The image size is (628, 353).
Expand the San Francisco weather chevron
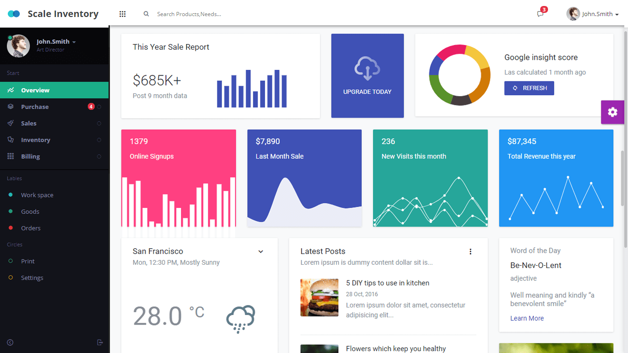[x=261, y=251]
